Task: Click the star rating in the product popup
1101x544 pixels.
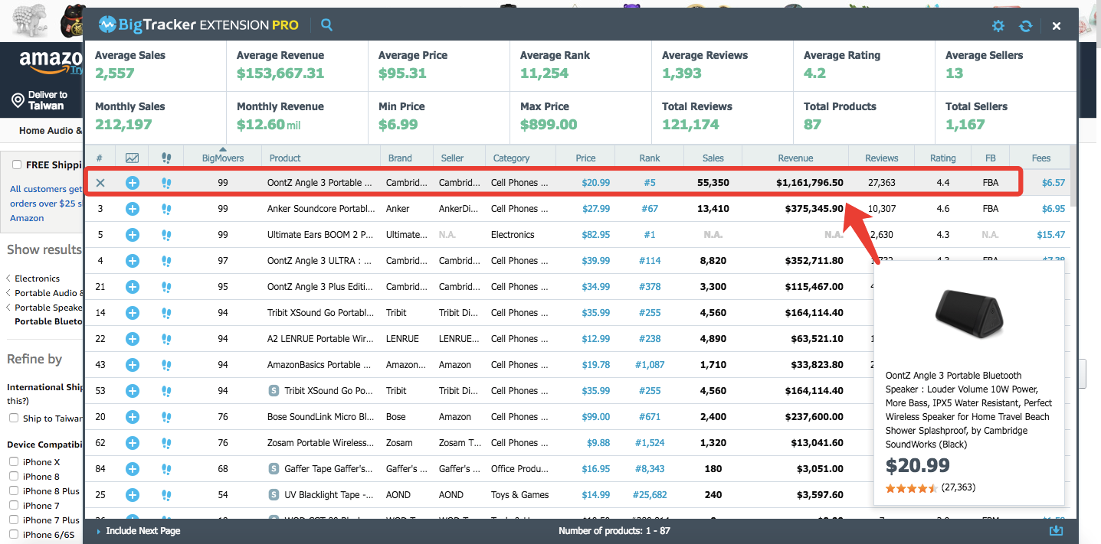Action: tap(911, 488)
